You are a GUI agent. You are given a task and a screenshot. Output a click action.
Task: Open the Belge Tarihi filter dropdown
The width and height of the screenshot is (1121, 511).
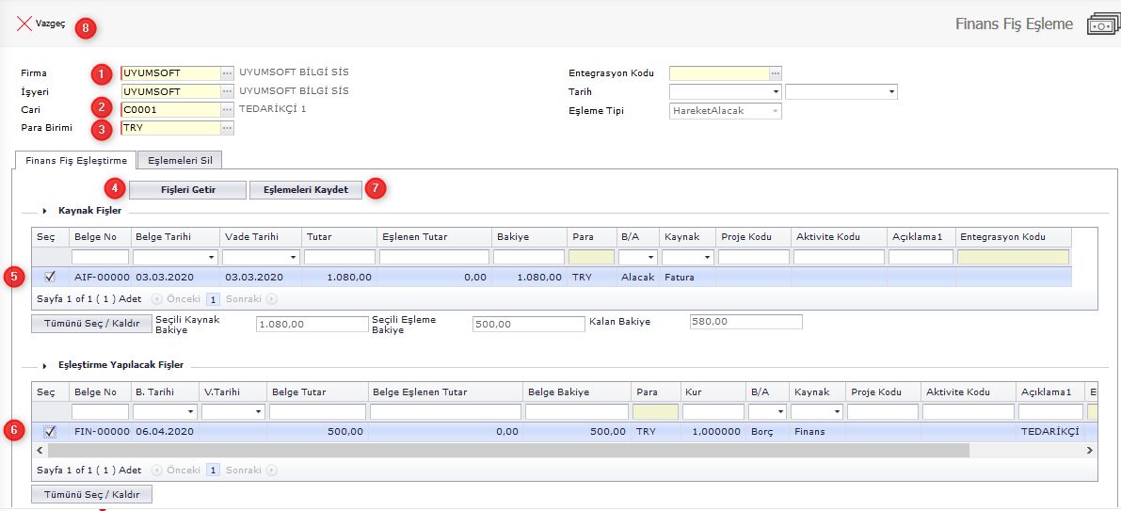(x=212, y=257)
